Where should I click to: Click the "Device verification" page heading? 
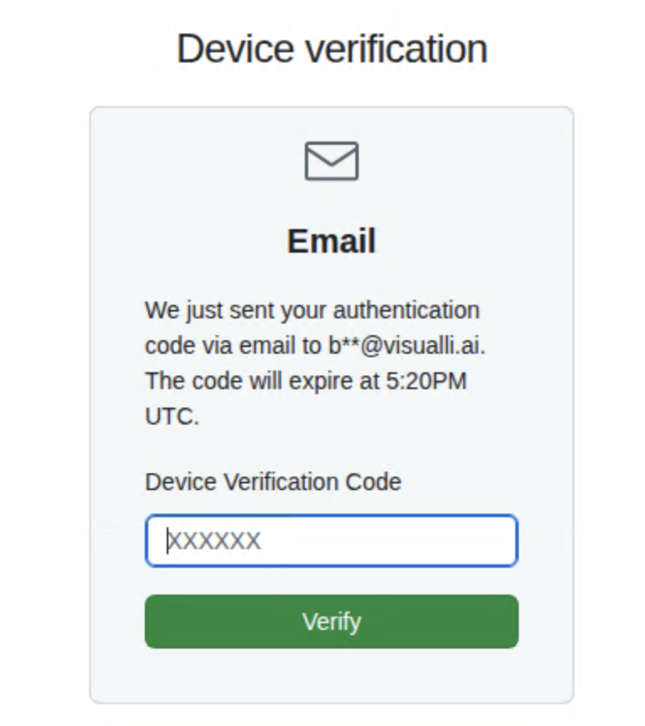tap(332, 49)
